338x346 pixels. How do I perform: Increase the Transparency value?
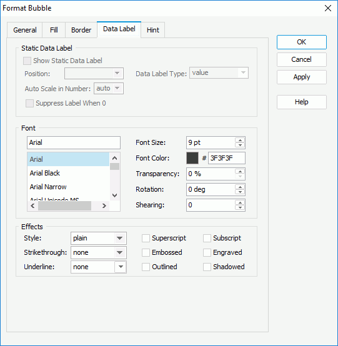[240, 172]
